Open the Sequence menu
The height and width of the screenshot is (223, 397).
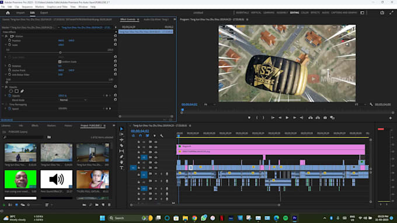pyautogui.click(x=27, y=7)
